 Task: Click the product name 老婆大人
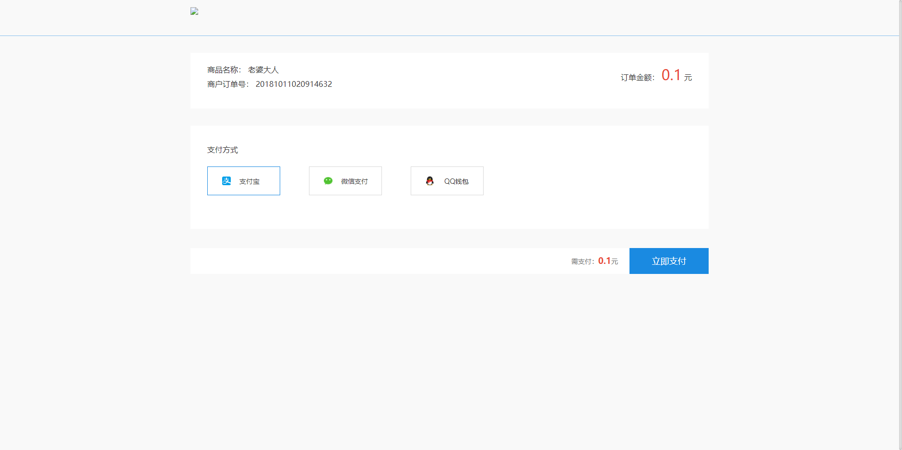[x=263, y=70]
